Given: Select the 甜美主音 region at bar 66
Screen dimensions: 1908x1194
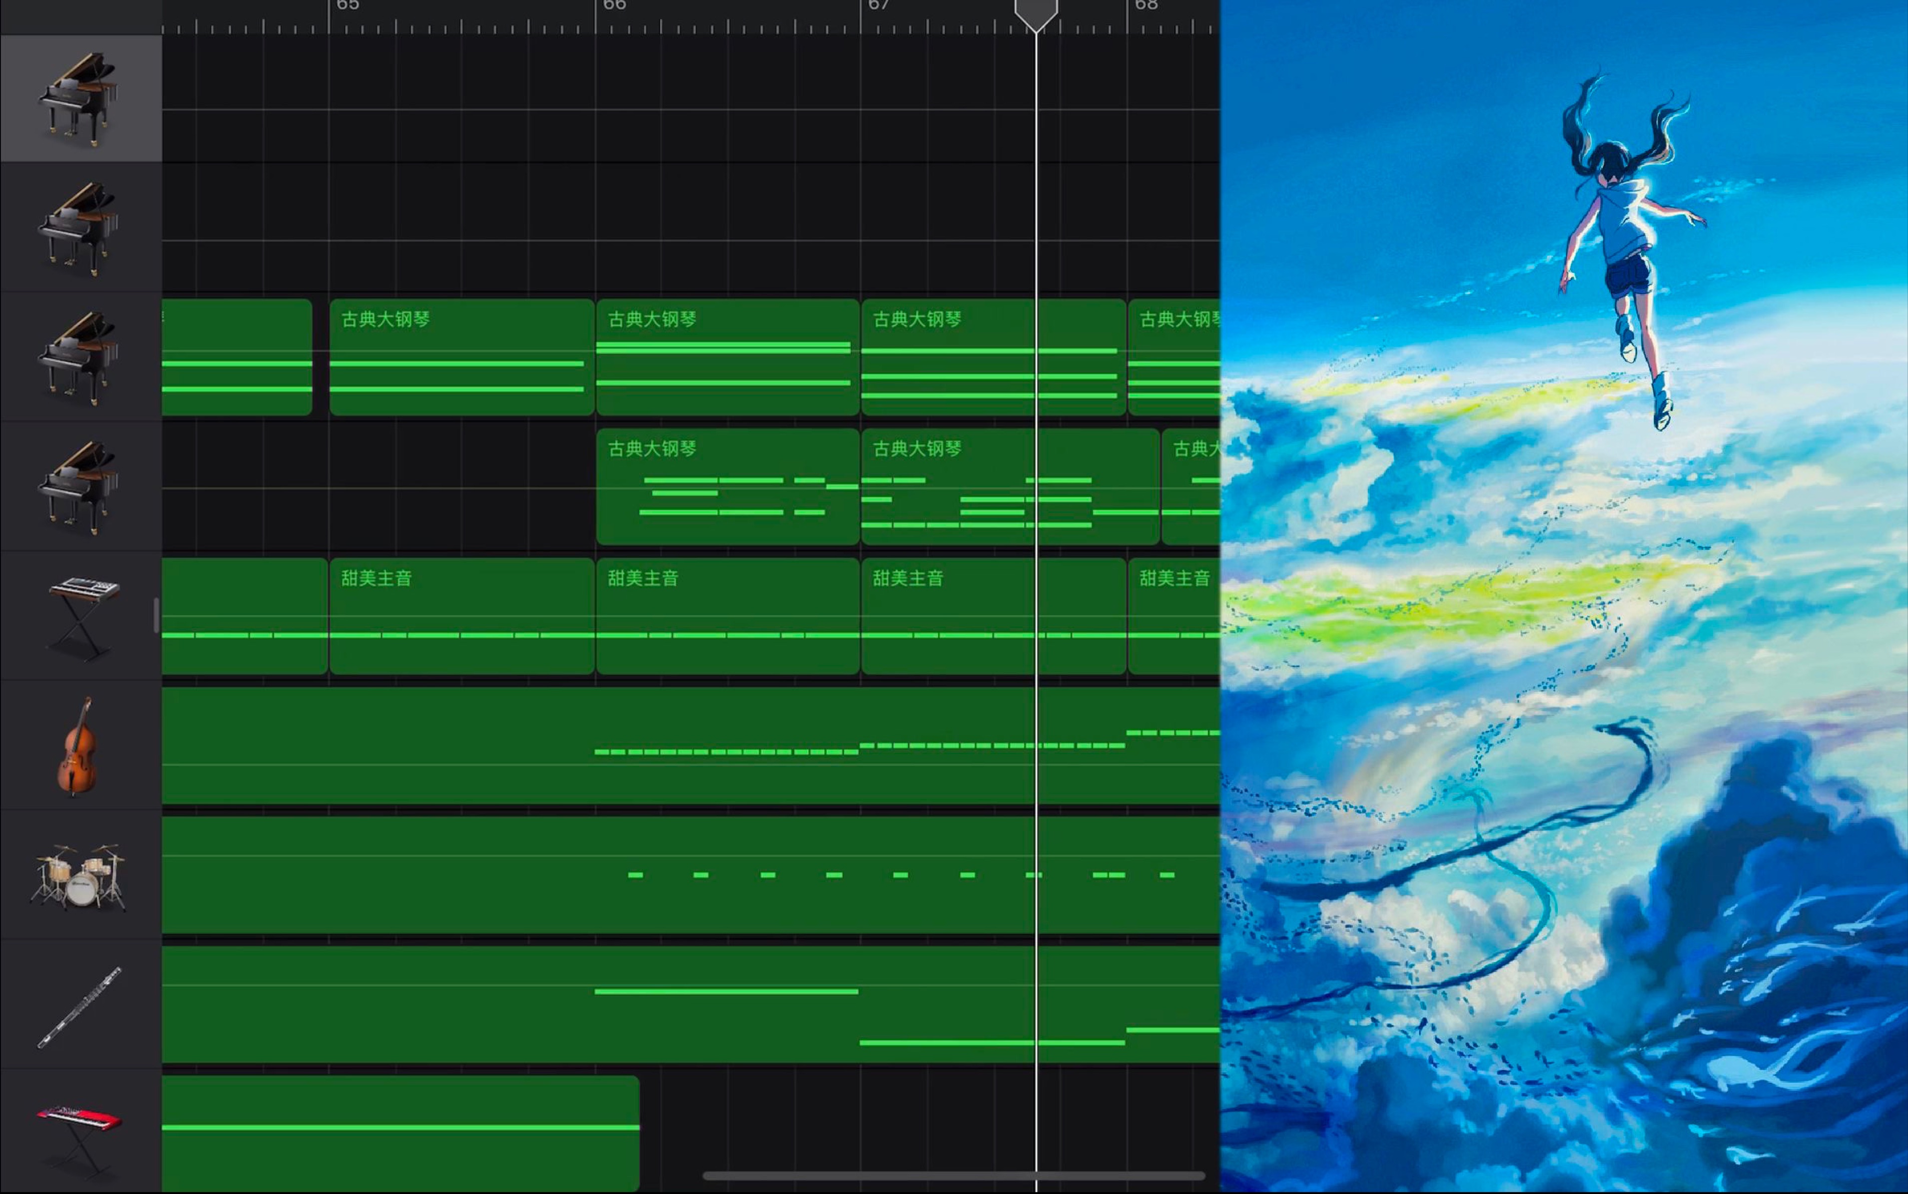Looking at the screenshot, I should tap(728, 616).
